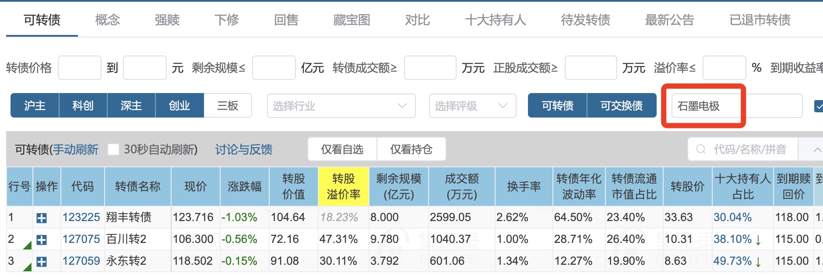Switch to the 强赎 tab
The width and height of the screenshot is (823, 277).
click(167, 20)
